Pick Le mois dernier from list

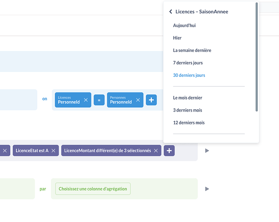pyautogui.click(x=188, y=98)
